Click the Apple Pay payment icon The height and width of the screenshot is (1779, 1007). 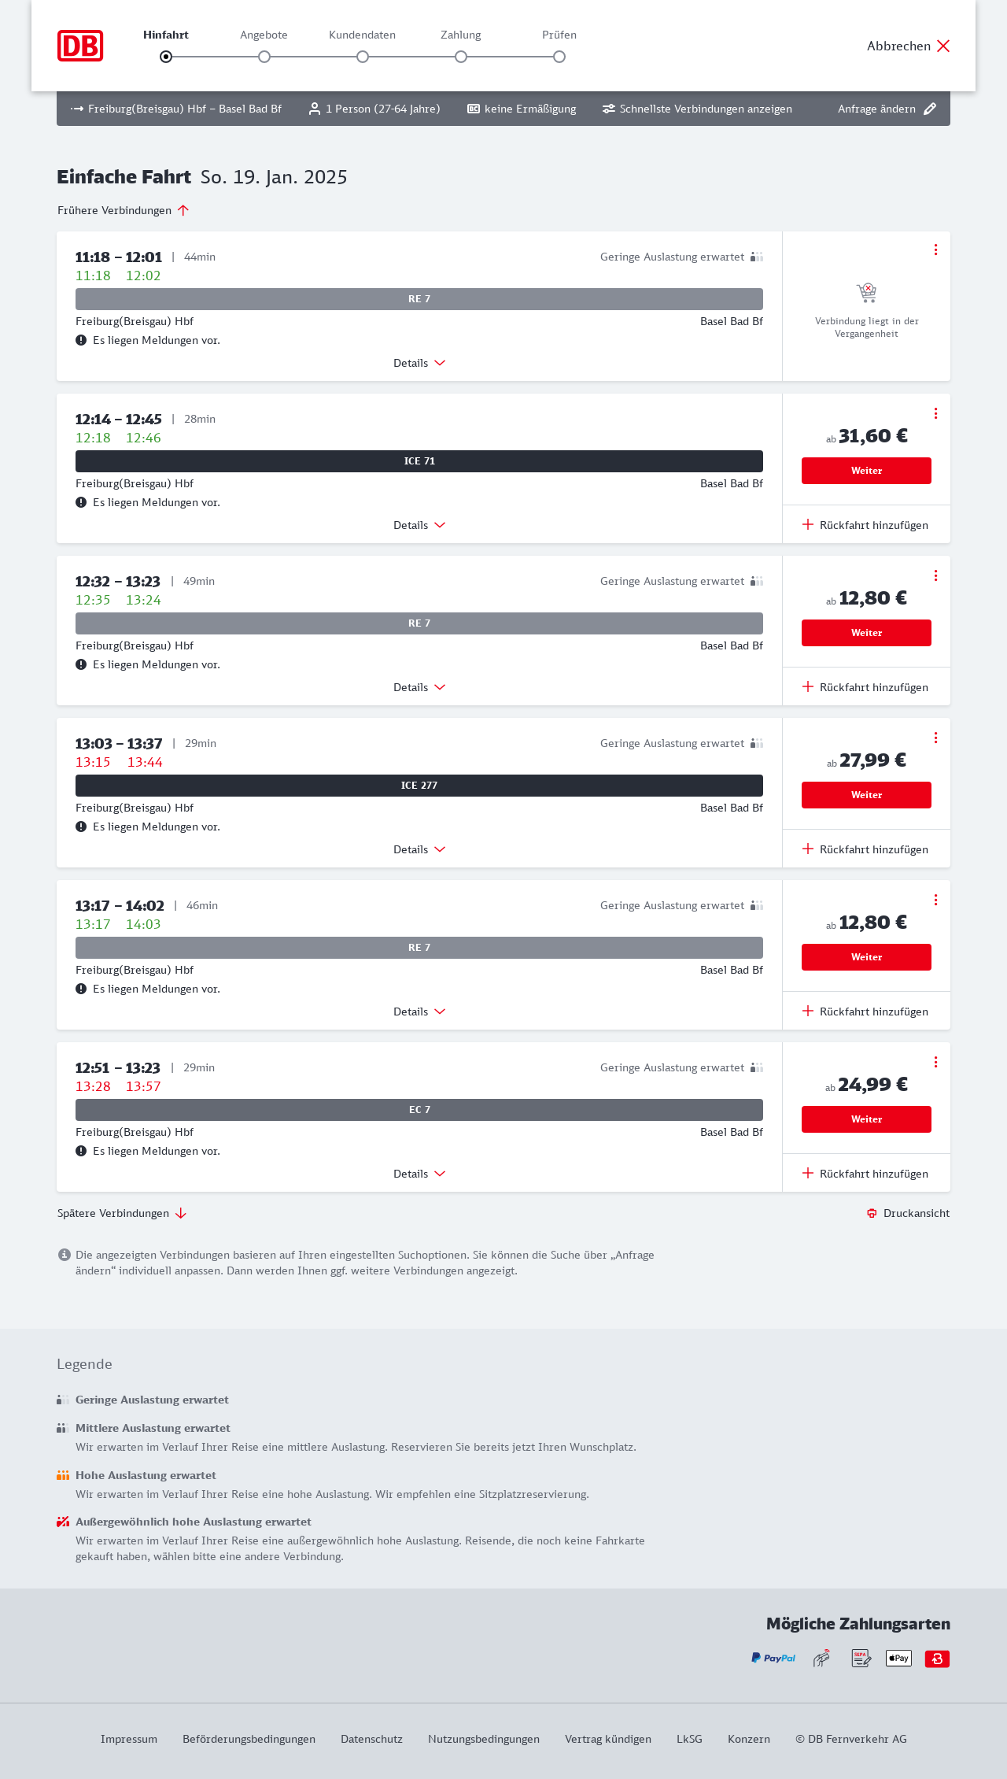(898, 1658)
